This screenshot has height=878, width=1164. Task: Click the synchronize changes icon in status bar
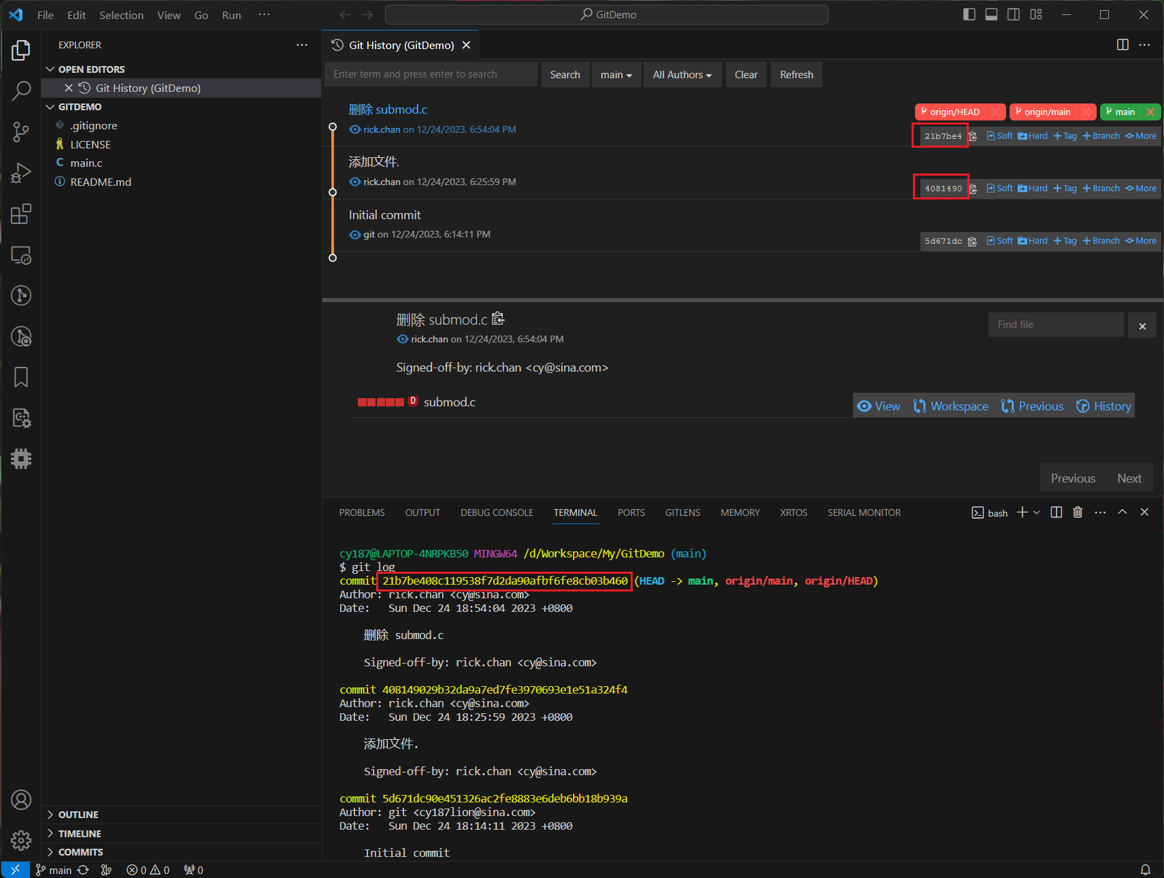[x=83, y=870]
